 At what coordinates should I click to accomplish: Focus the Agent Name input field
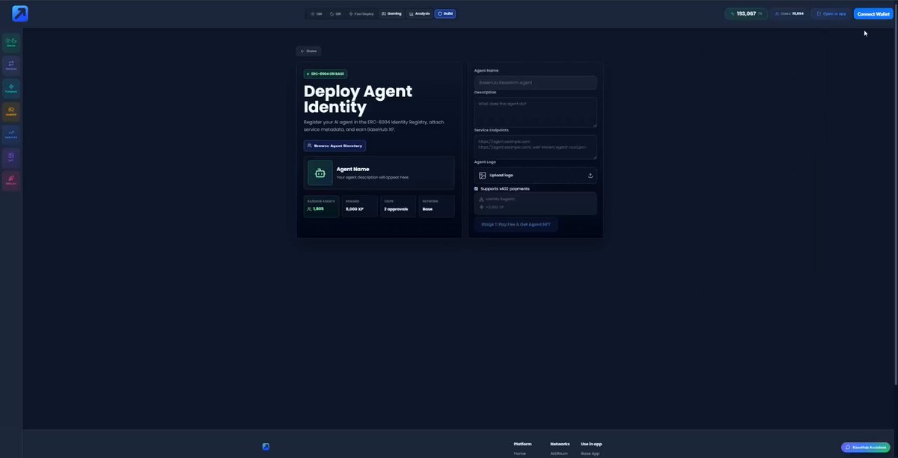click(536, 82)
